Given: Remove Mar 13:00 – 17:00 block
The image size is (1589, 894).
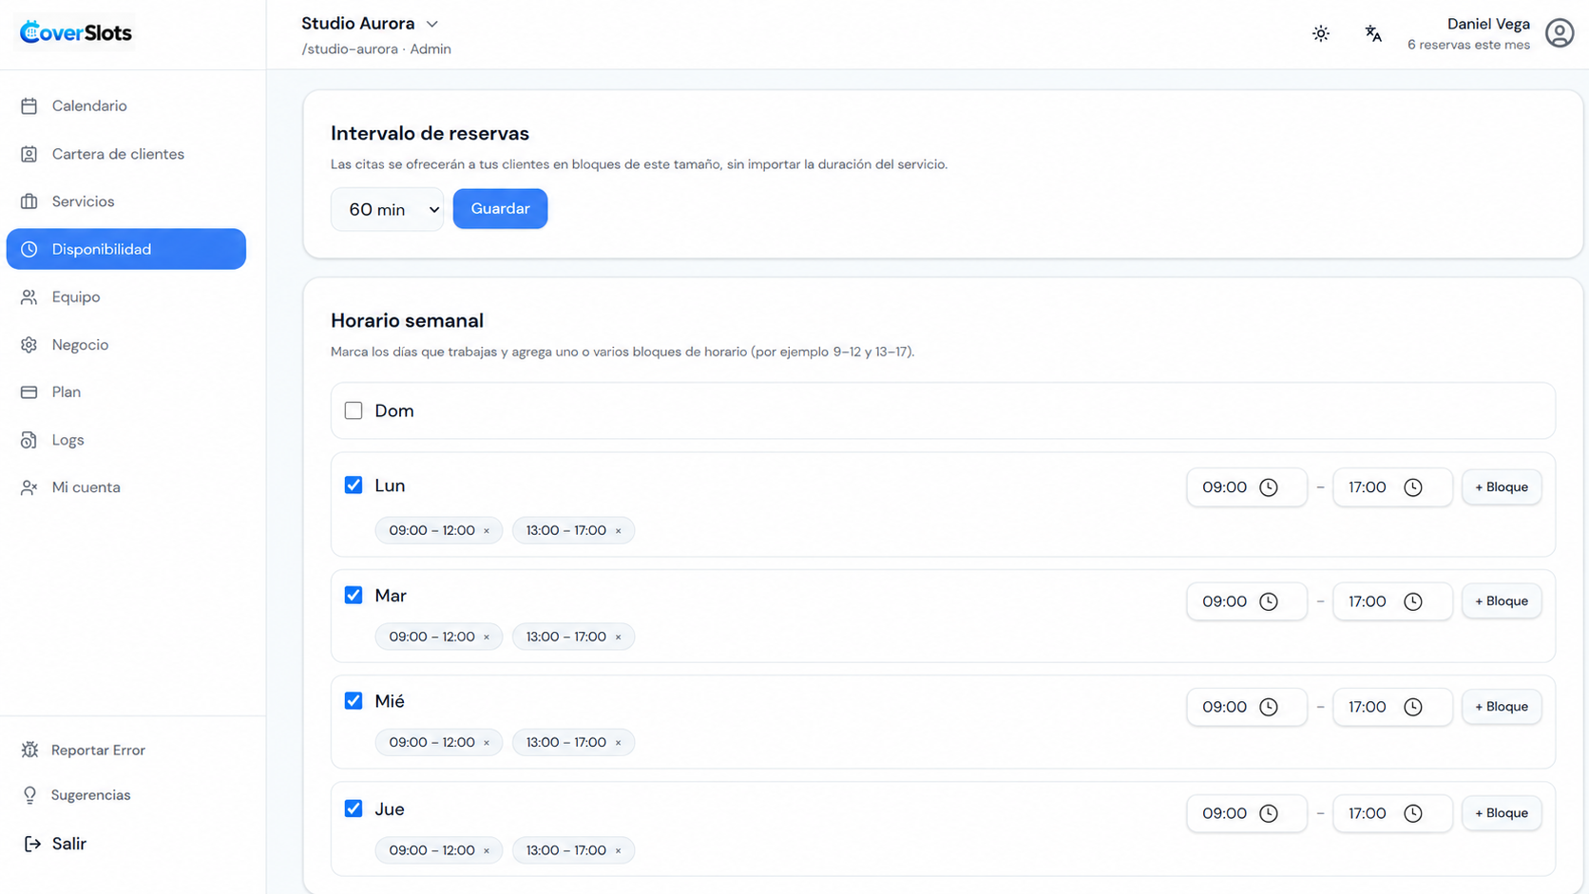Looking at the screenshot, I should click(618, 637).
